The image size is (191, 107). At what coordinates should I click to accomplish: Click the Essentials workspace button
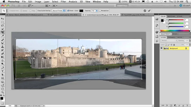pos(122,6)
